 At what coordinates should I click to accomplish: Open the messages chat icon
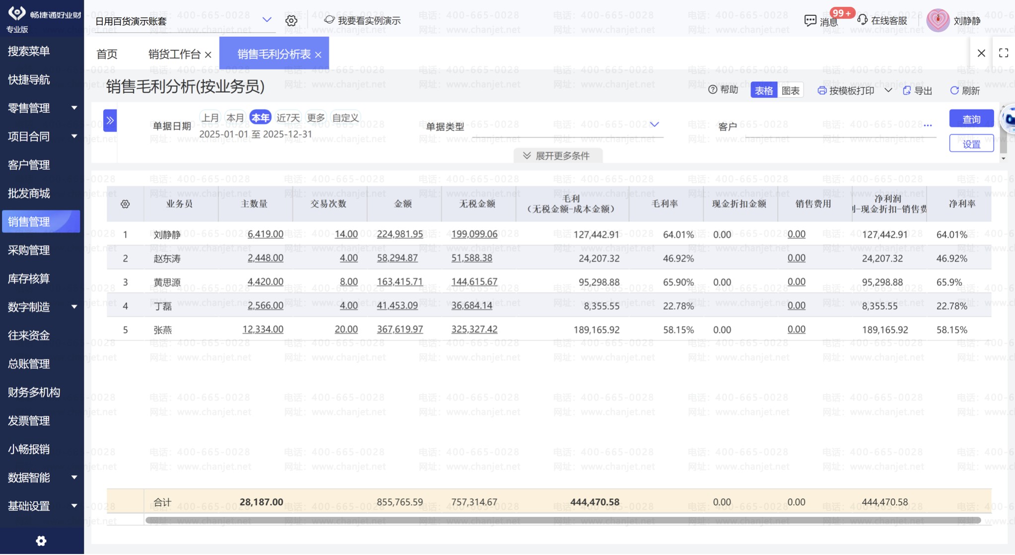(x=810, y=21)
